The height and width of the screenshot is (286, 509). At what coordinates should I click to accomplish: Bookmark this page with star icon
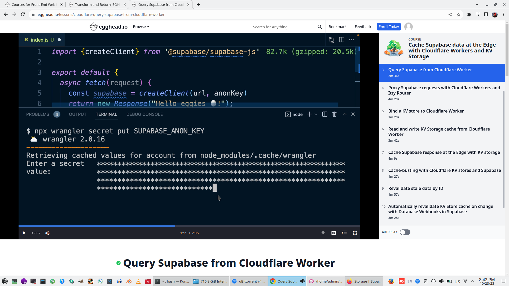(x=458, y=15)
